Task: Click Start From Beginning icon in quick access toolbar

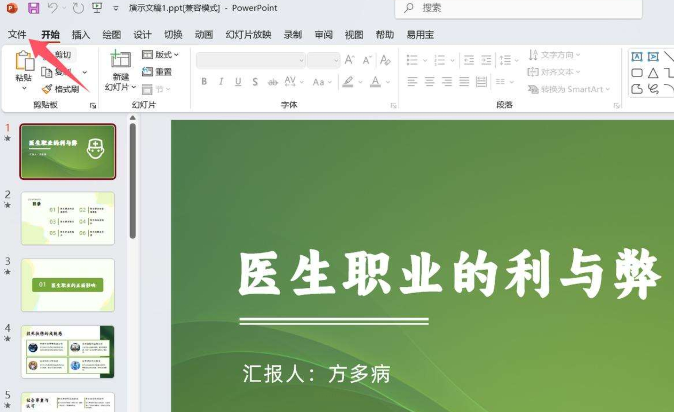Action: (x=97, y=8)
